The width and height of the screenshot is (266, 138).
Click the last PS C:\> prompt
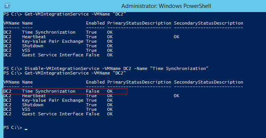tap(13, 127)
